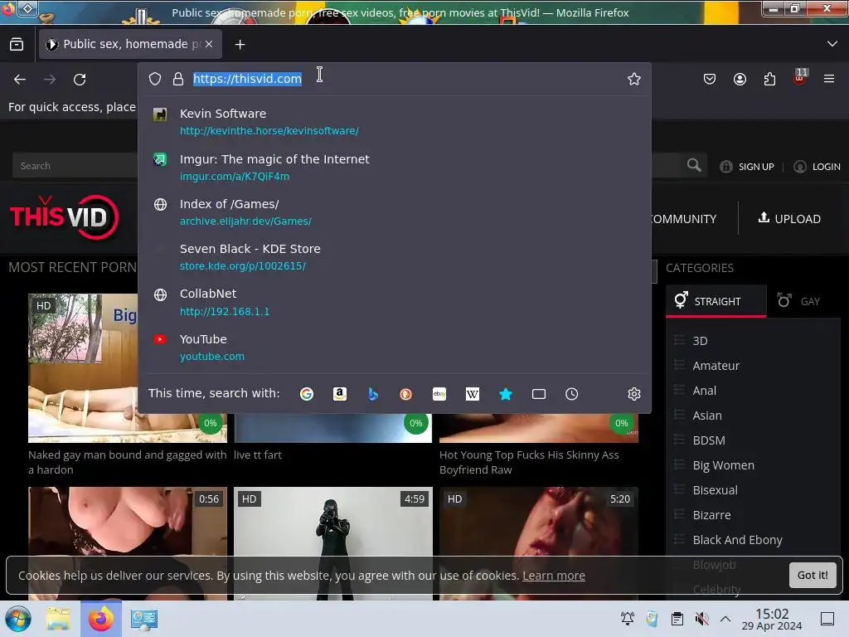Open the 3D category link

(x=700, y=341)
